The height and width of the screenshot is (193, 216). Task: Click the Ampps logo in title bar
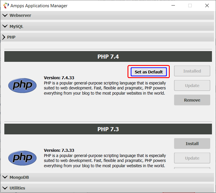(x=6, y=6)
